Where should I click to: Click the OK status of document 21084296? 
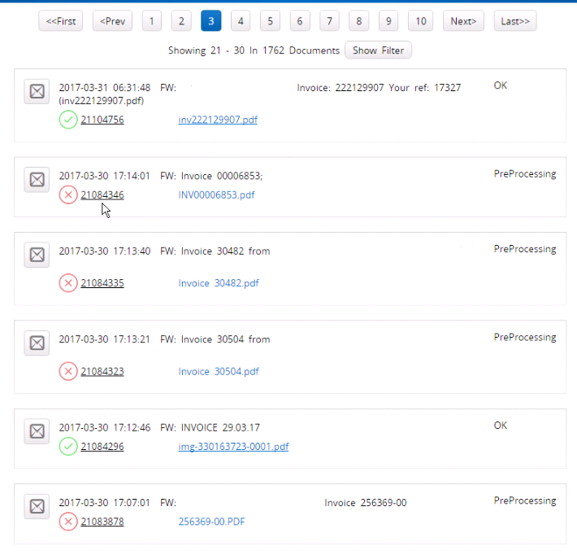click(x=501, y=426)
